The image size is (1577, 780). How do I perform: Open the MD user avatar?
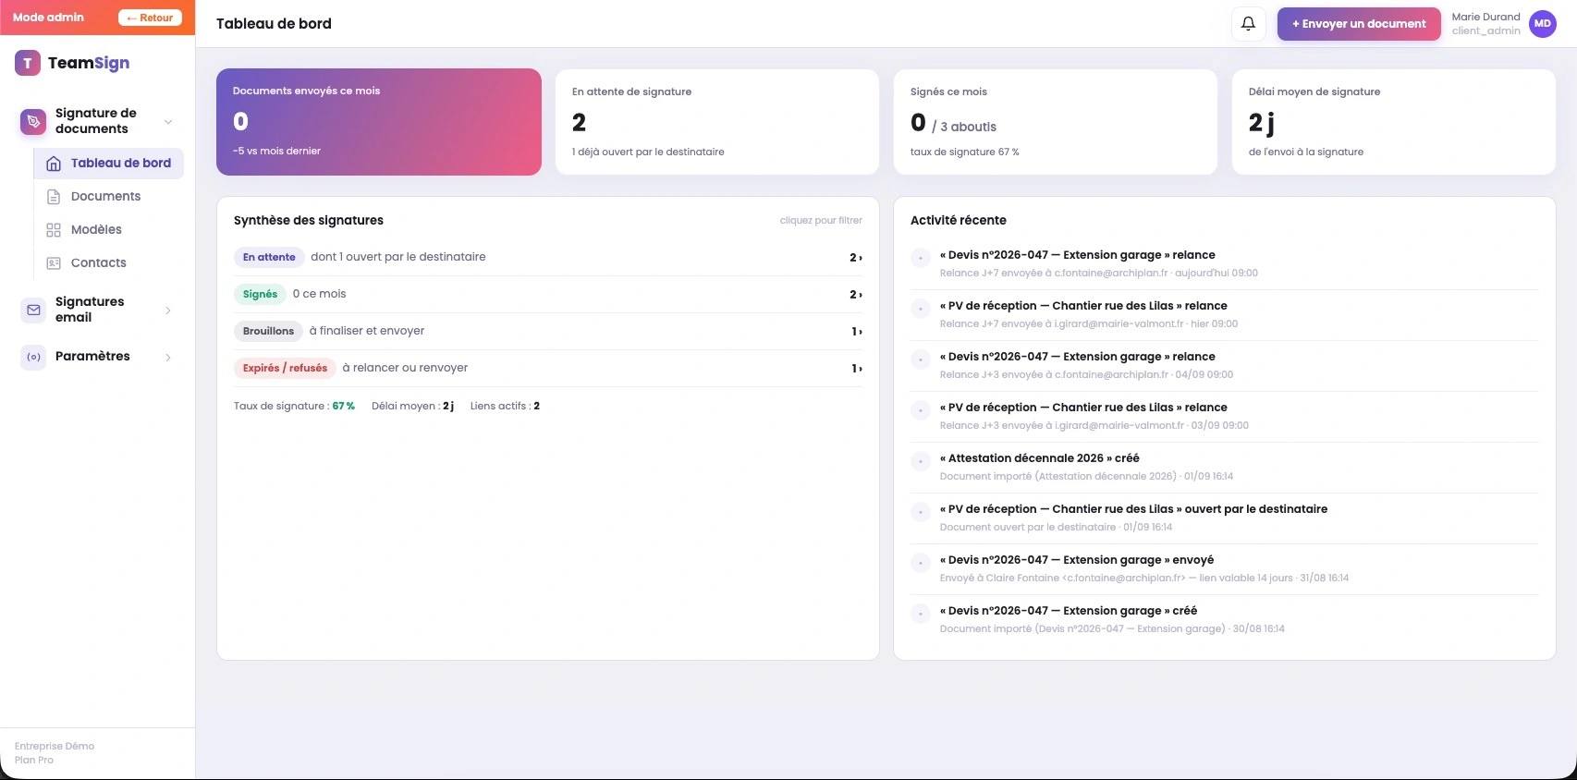1543,24
